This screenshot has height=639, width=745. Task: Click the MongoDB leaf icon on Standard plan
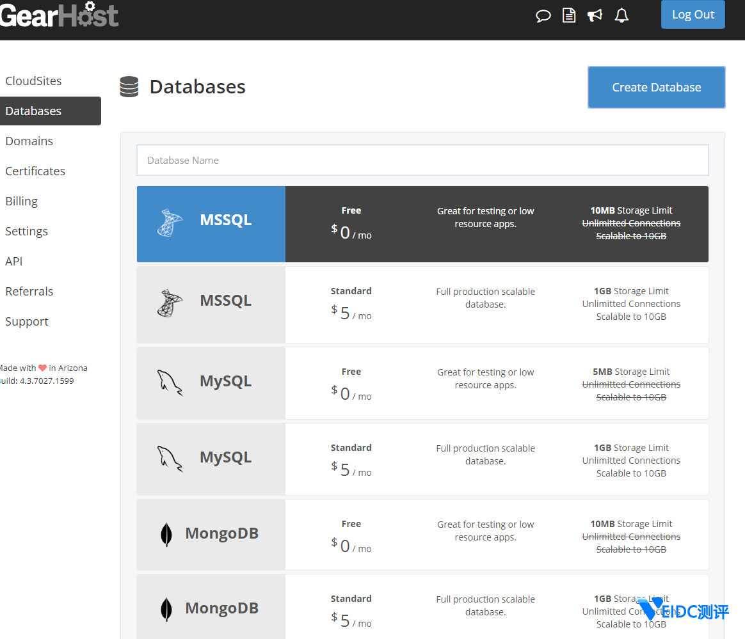click(166, 608)
